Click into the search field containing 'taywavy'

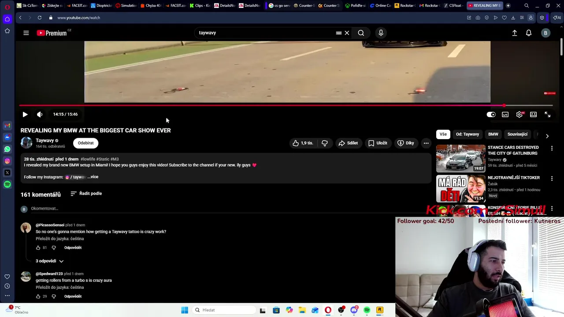point(264,33)
